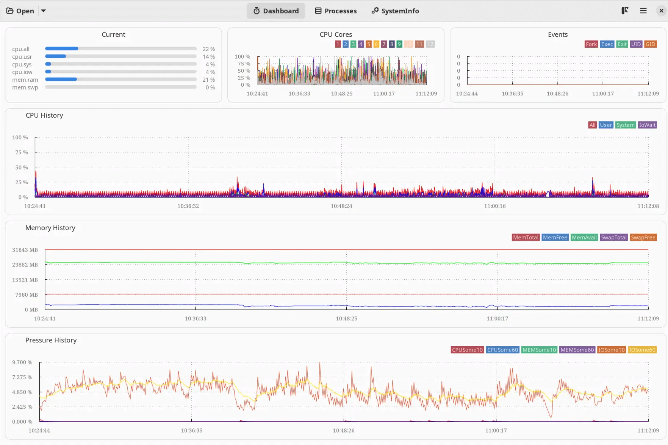
Task: Toggle the IoWait series in CPU History
Action: 648,125
